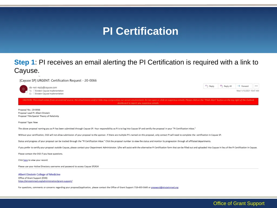Screen dimensions: 277x208
Task: Click the red CAUTION external email banner
Action: [138, 102]
